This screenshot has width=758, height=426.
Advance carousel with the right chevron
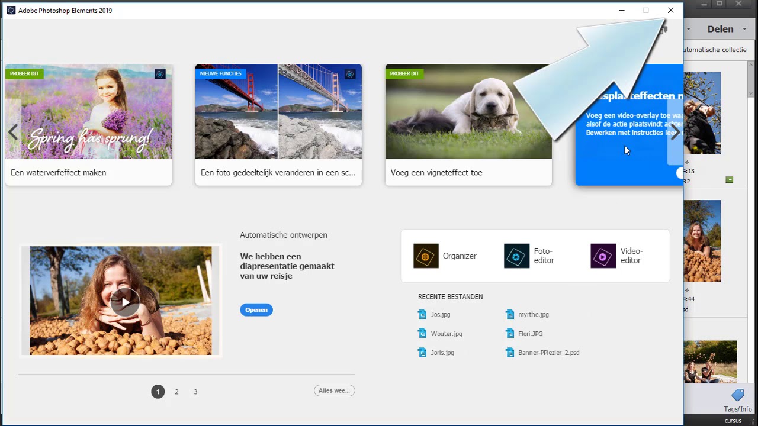tap(675, 133)
